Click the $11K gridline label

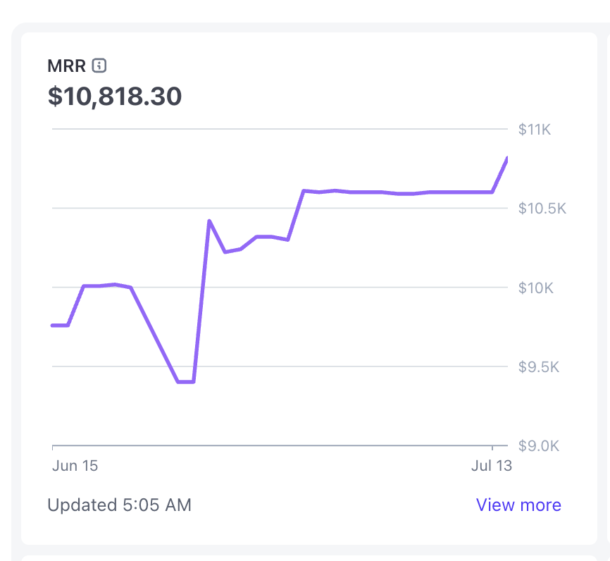click(x=535, y=129)
